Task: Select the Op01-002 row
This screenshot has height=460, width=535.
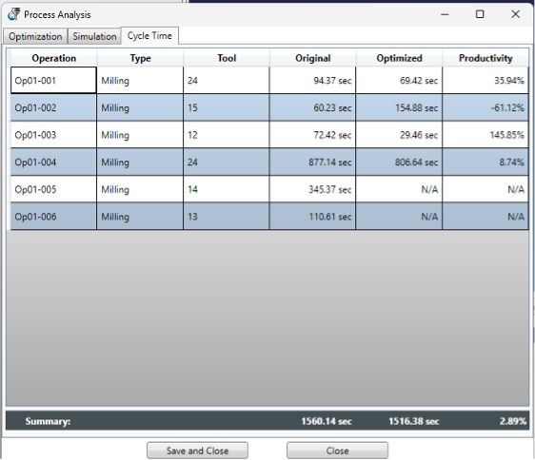Action: pos(269,107)
